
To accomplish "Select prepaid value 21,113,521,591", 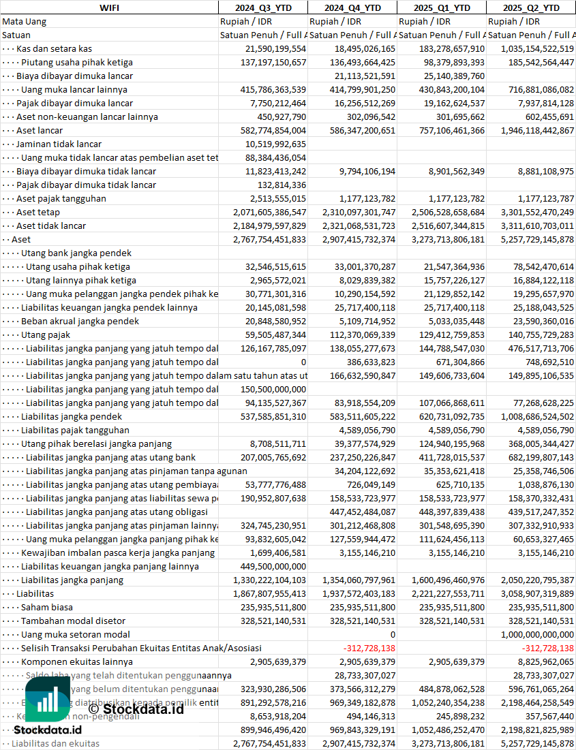I will (x=365, y=76).
